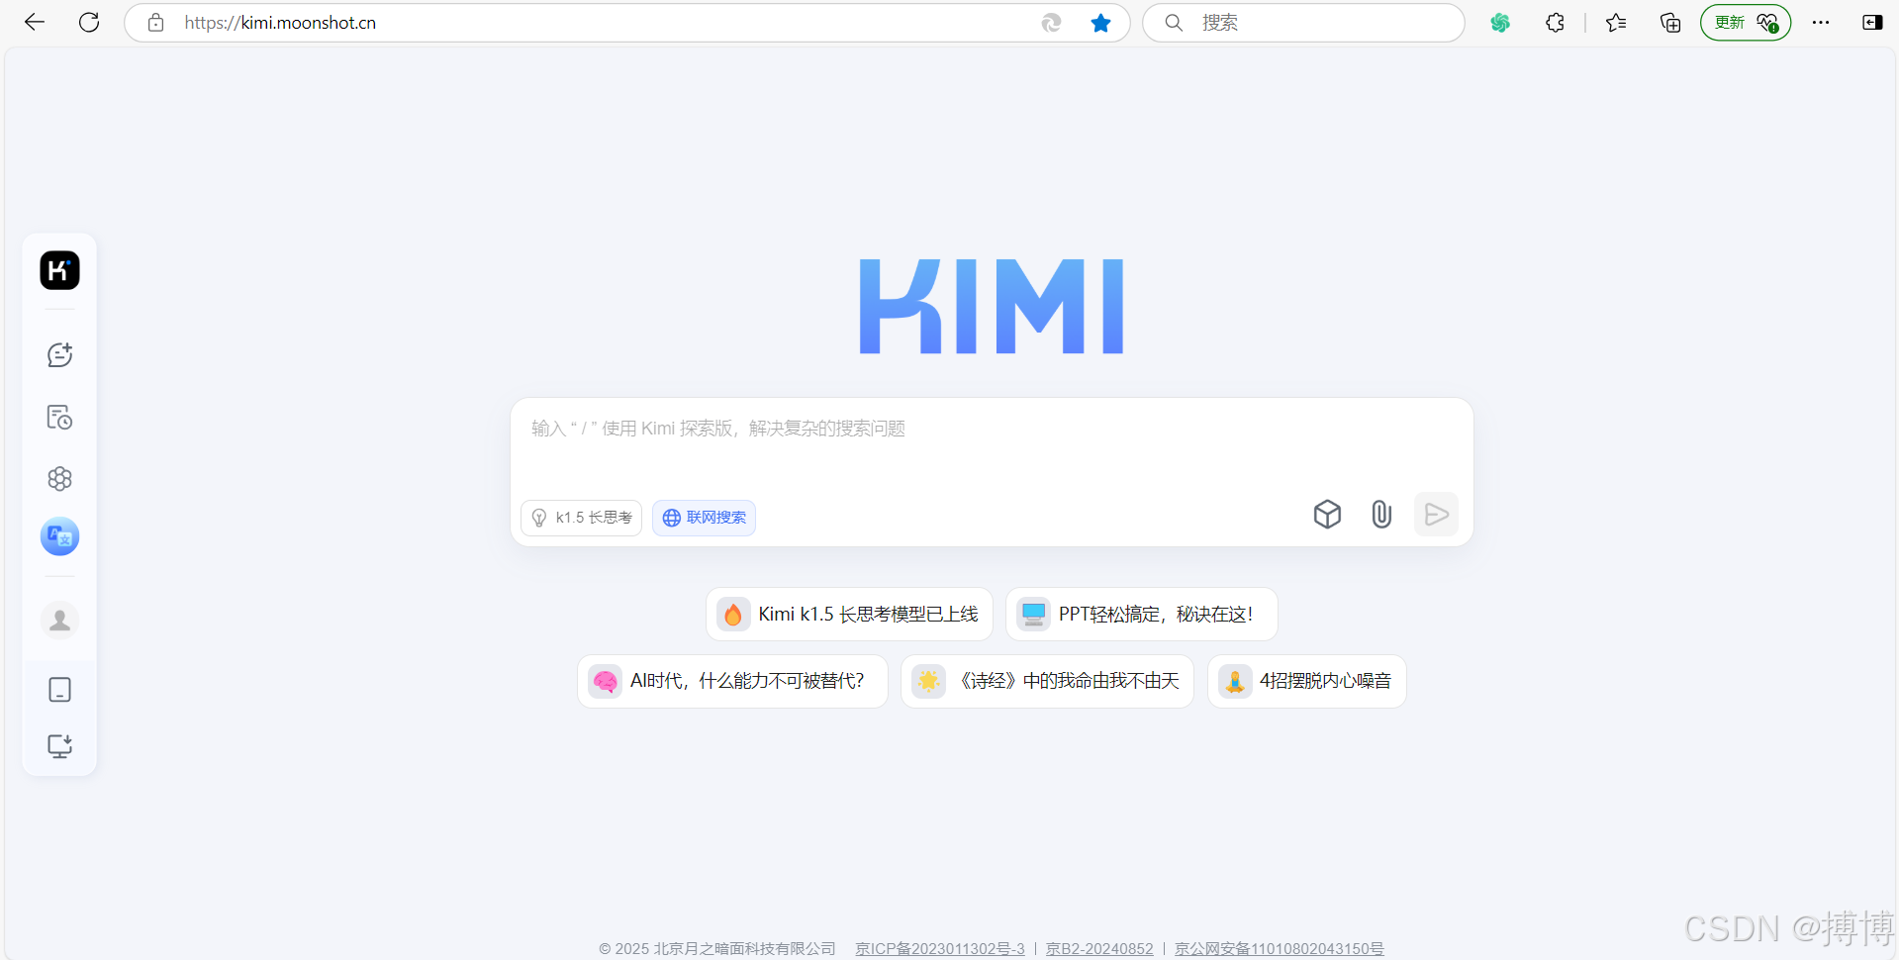This screenshot has height=960, width=1899.
Task: Open 京B2-20240852 footer link
Action: point(1099,948)
